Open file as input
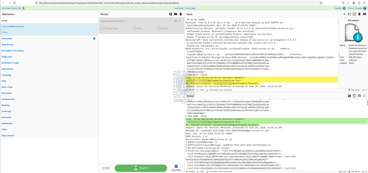This screenshot has height=173, width=368. [354, 14]
